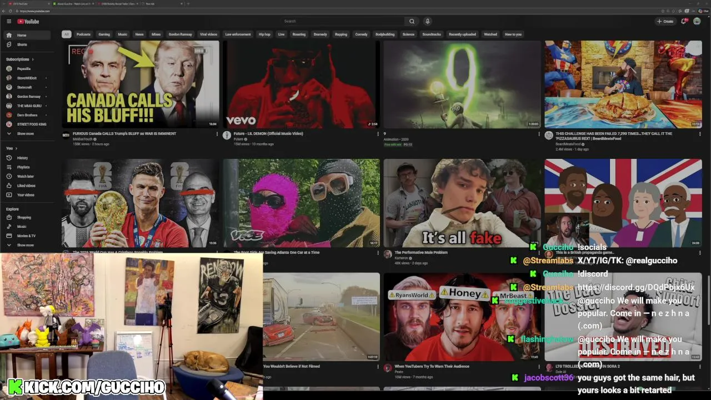Open options menu for movie 9

click(x=539, y=134)
